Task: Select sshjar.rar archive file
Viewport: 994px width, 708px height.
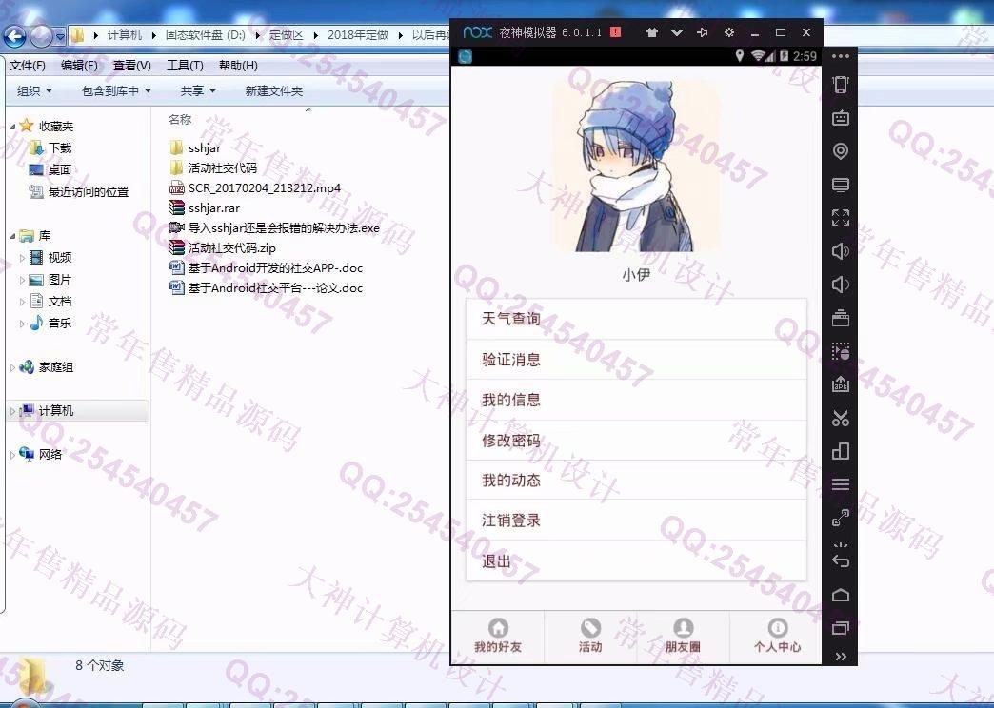Action: [x=205, y=207]
